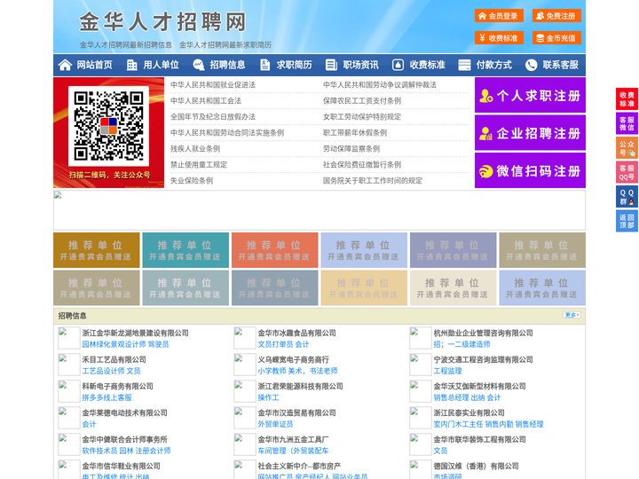Image resolution: width=639 pixels, height=479 pixels.
Task: Open the 职场资讯 navigation item
Action: coord(360,65)
